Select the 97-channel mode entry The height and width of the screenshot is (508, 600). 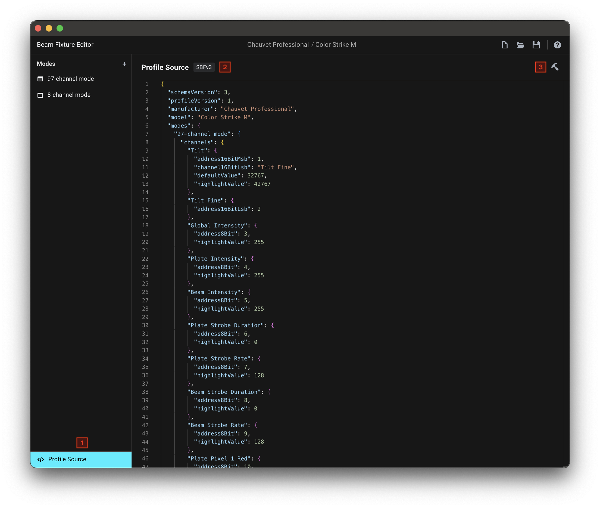(x=81, y=79)
